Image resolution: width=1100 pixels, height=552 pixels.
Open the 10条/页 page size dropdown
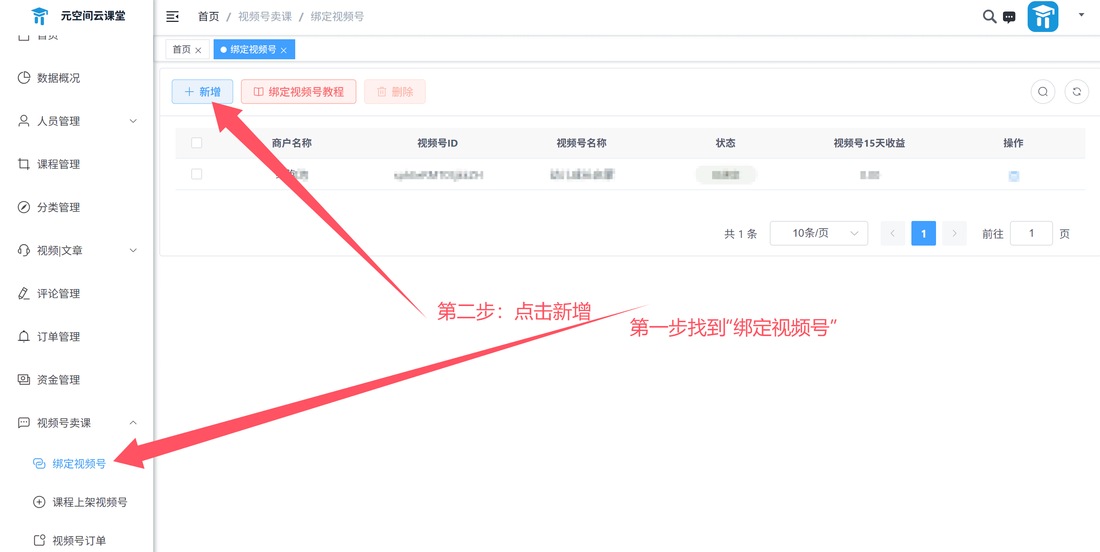819,233
